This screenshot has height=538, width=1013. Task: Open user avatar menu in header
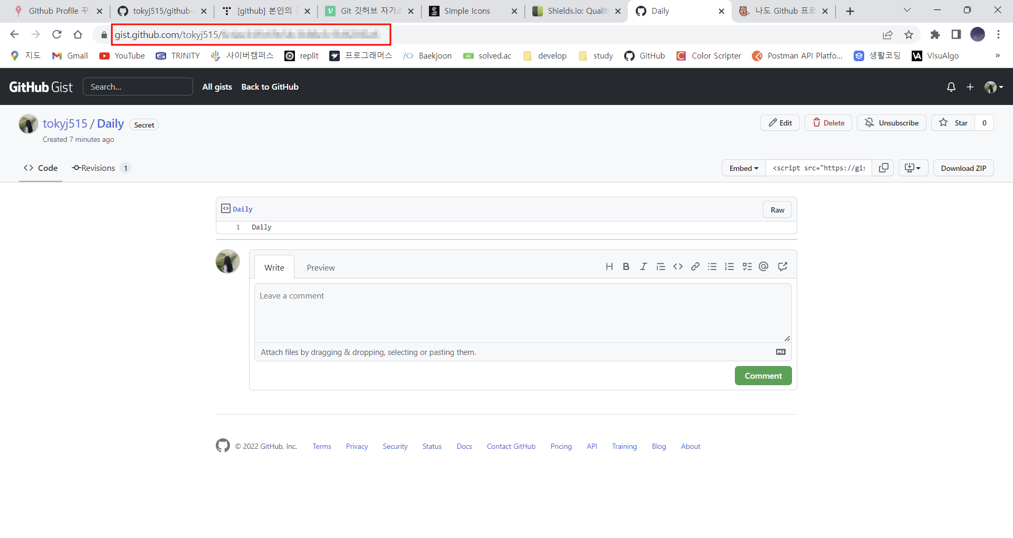coord(993,87)
